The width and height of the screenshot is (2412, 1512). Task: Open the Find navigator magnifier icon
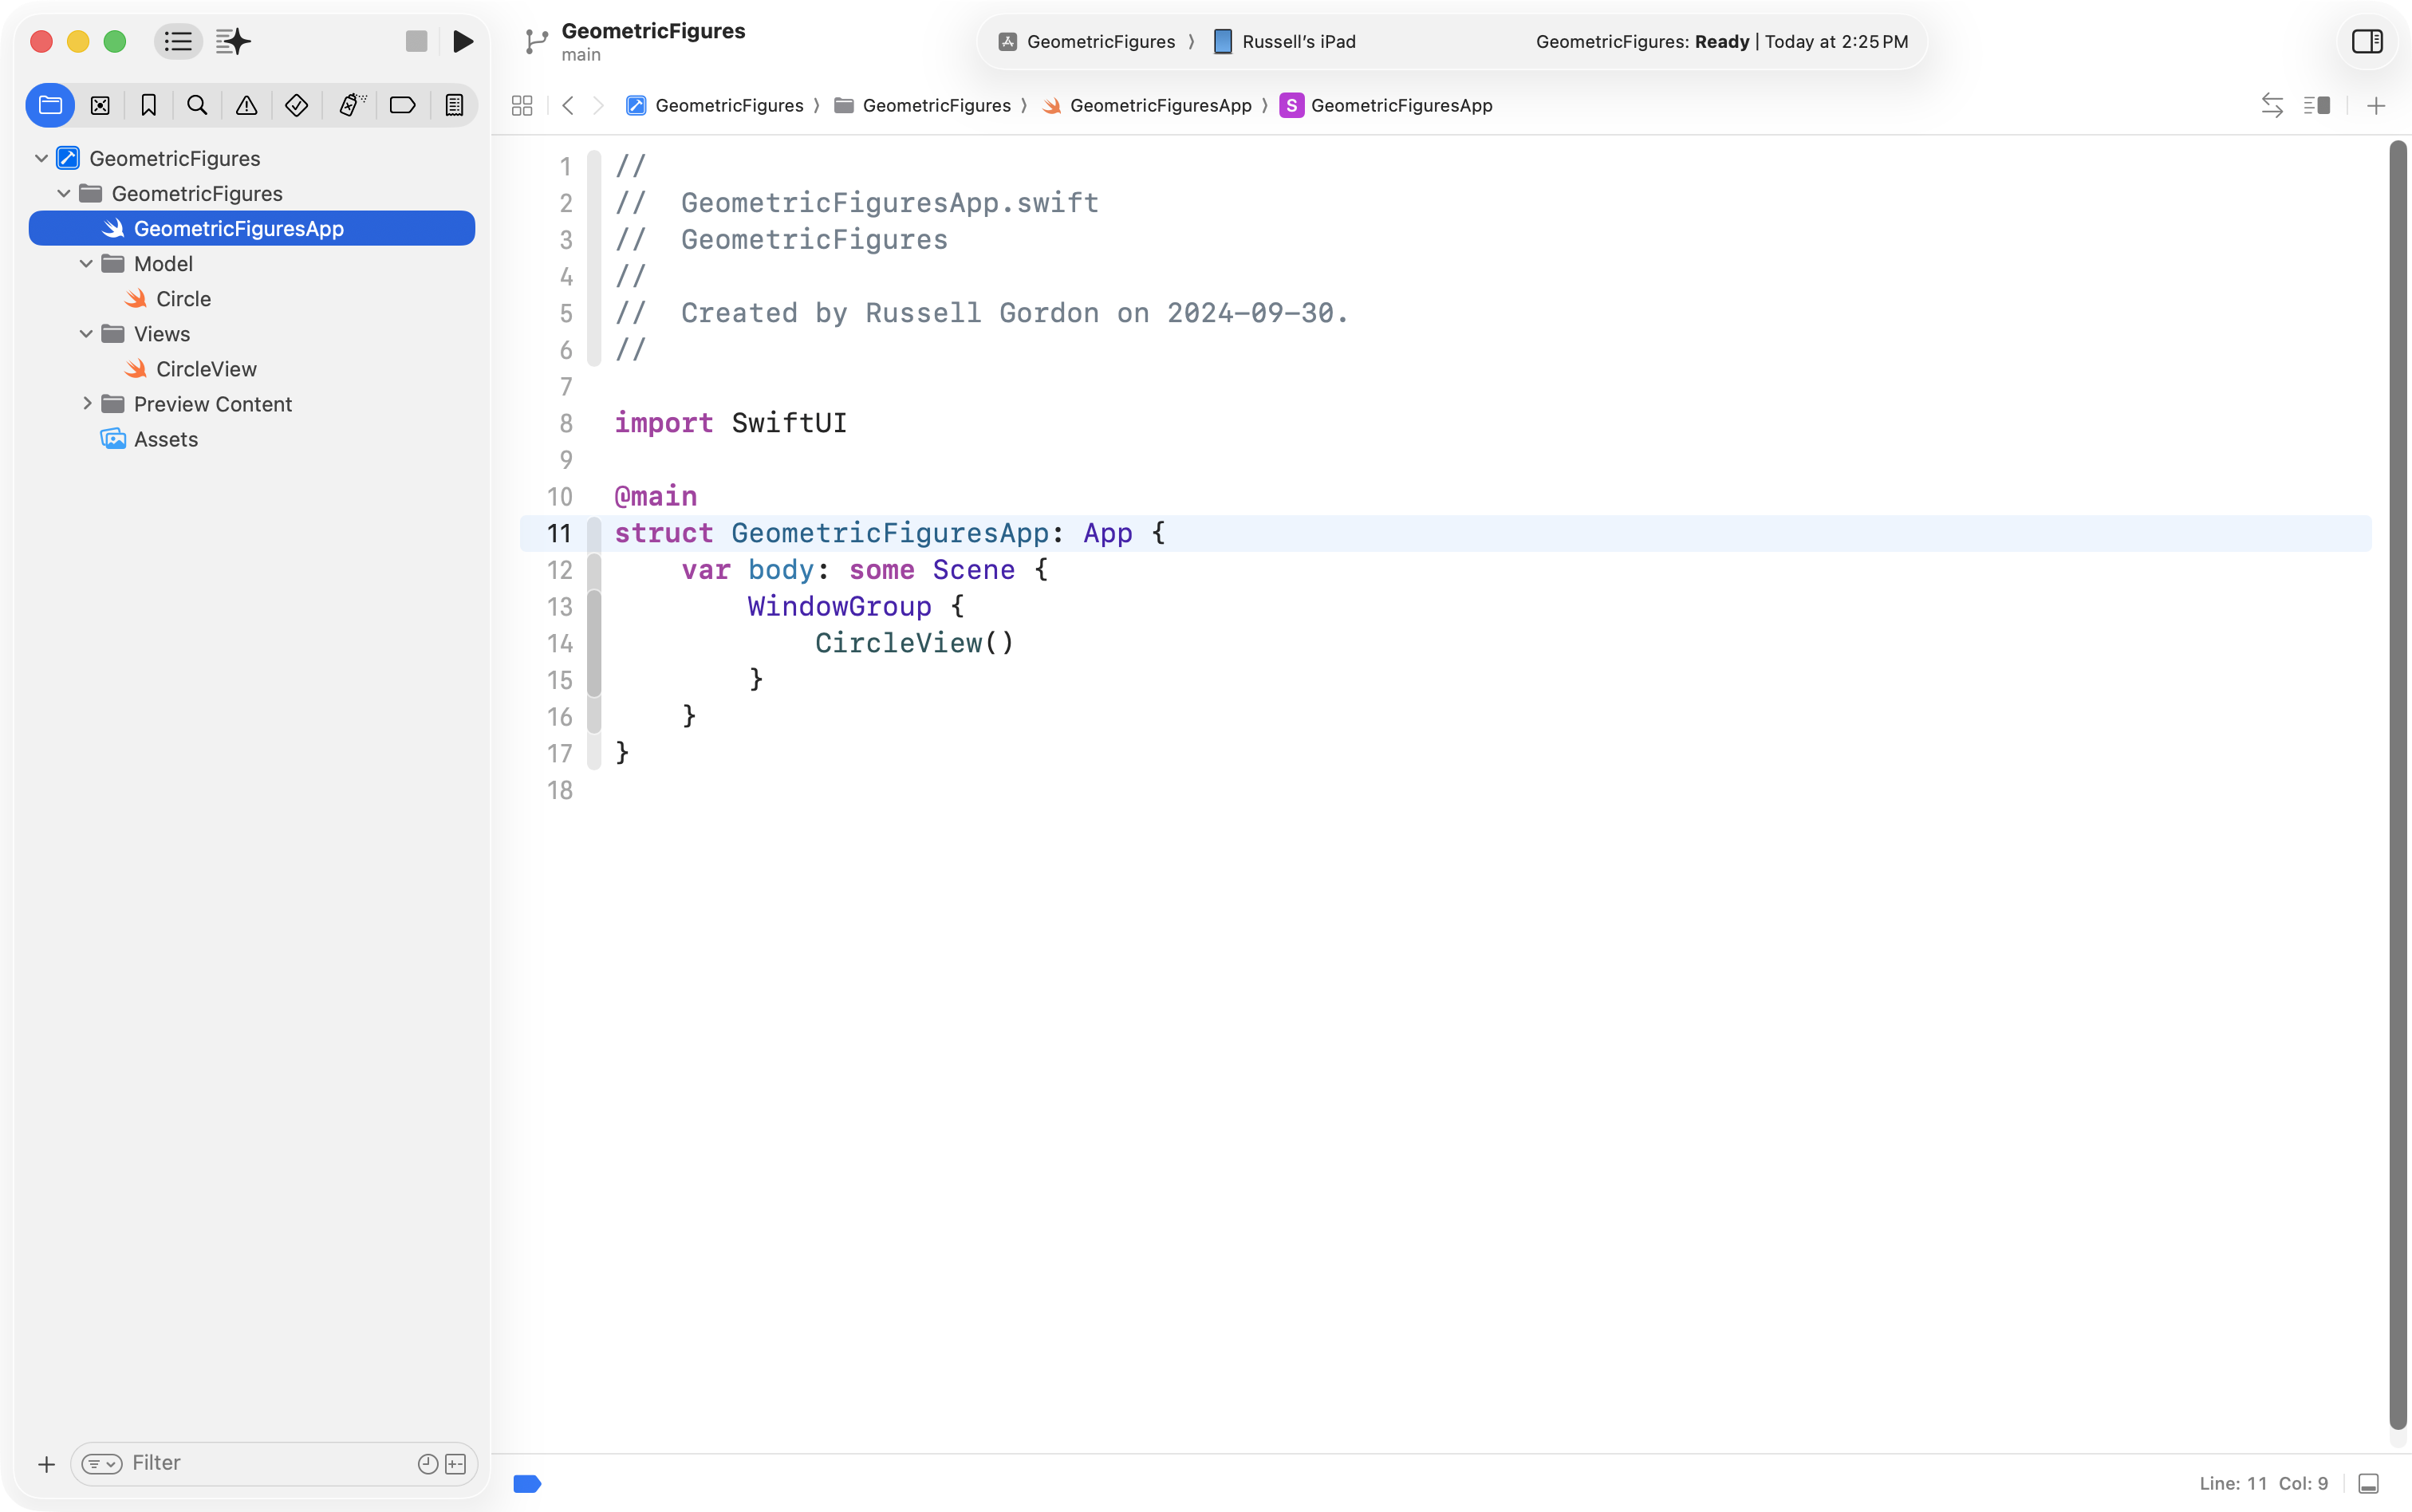click(197, 105)
